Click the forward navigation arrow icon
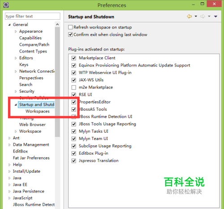The height and width of the screenshot is (209, 224). [202, 16]
